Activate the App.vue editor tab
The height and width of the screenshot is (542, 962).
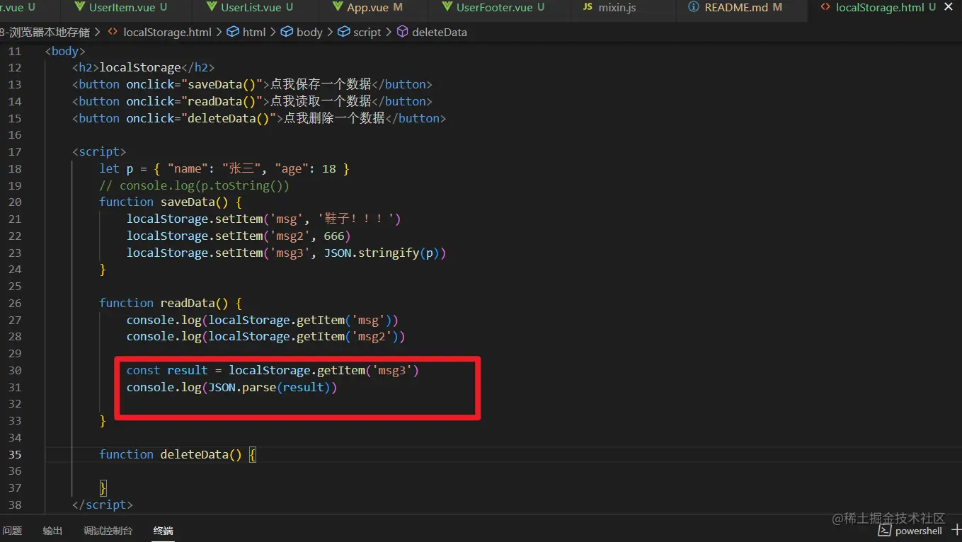point(374,8)
